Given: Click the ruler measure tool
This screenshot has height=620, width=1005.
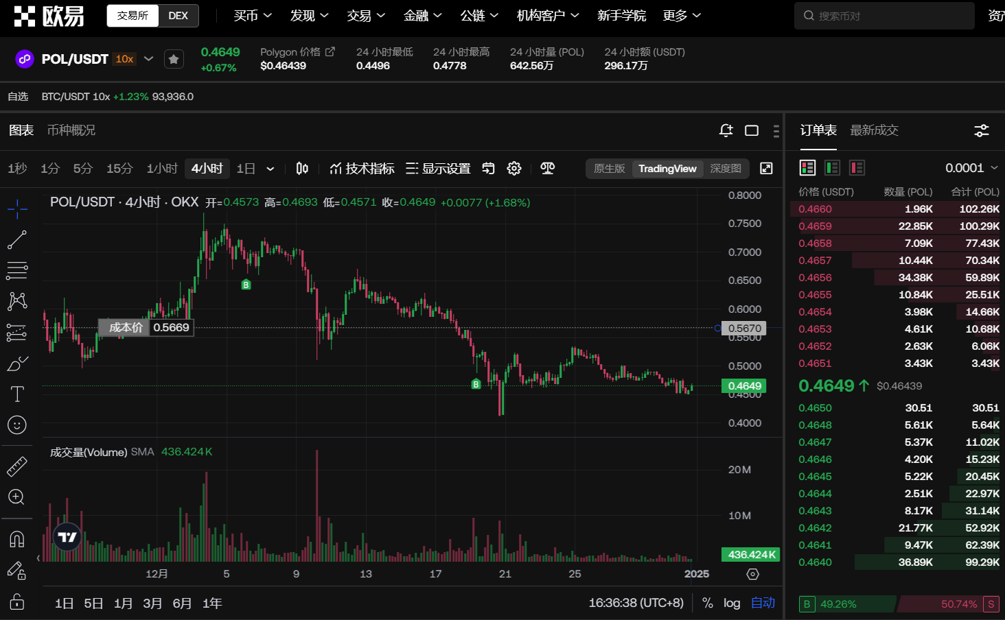Looking at the screenshot, I should pyautogui.click(x=16, y=466).
